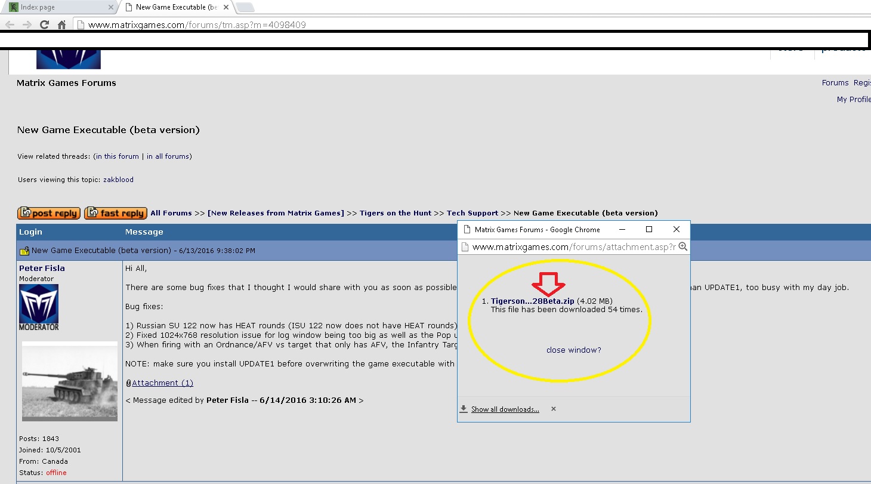
Task: Go forward with the browser forward arrow
Action: pos(26,24)
